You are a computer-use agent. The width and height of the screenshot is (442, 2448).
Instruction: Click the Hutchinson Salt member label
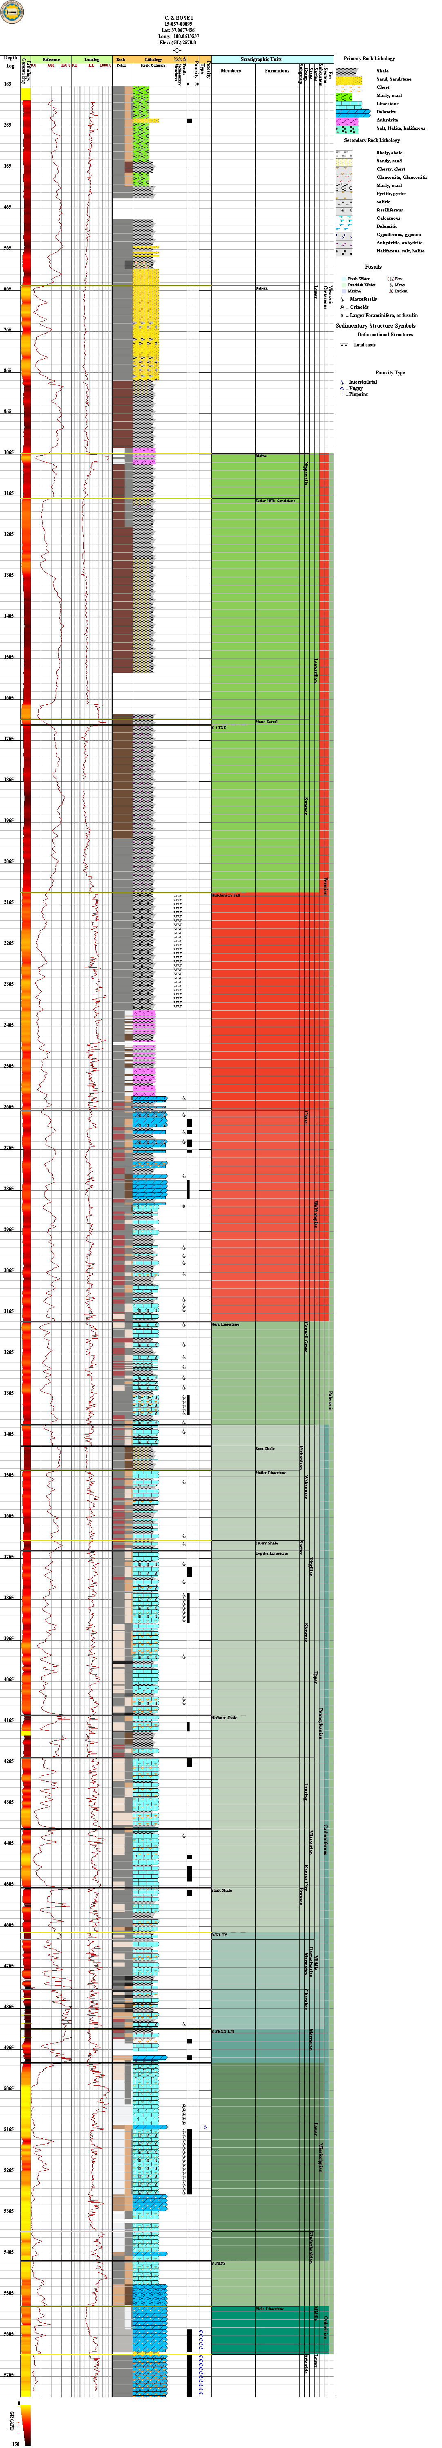click(x=226, y=895)
